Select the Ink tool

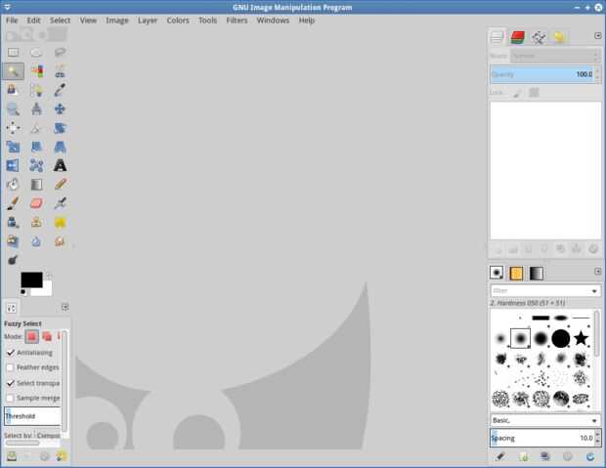tap(13, 222)
